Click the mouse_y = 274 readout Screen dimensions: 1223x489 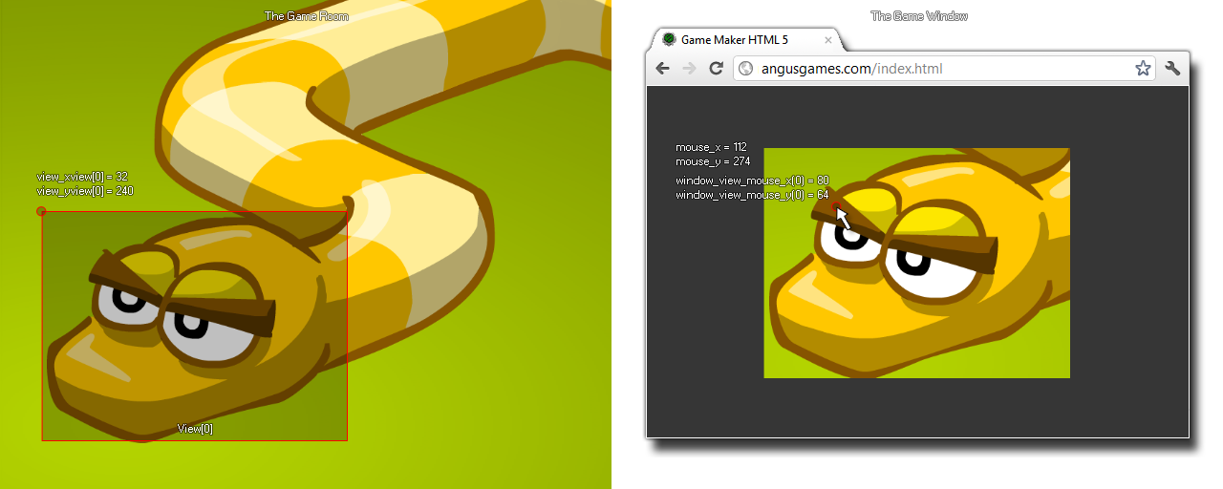click(712, 161)
